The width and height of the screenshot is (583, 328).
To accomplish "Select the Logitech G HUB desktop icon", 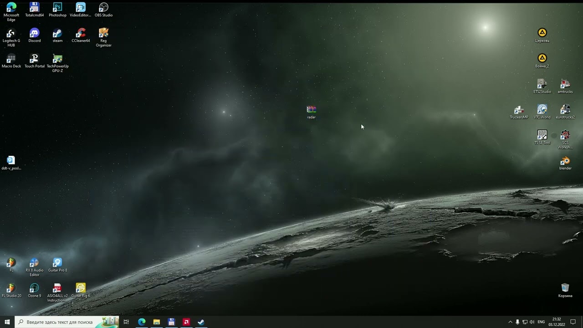I will point(11,38).
